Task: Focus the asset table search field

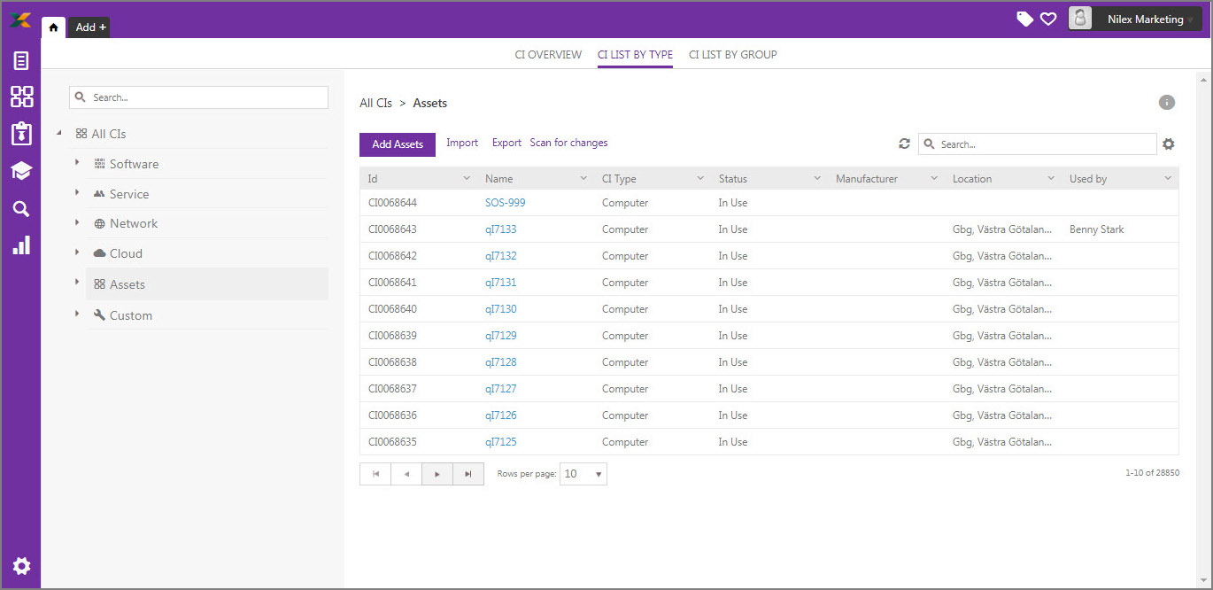Action: pos(1037,144)
